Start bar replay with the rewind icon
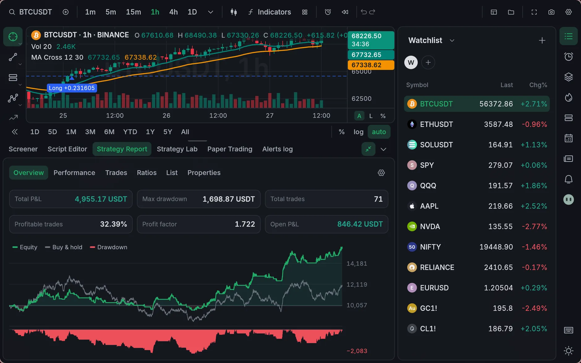 [x=345, y=12]
